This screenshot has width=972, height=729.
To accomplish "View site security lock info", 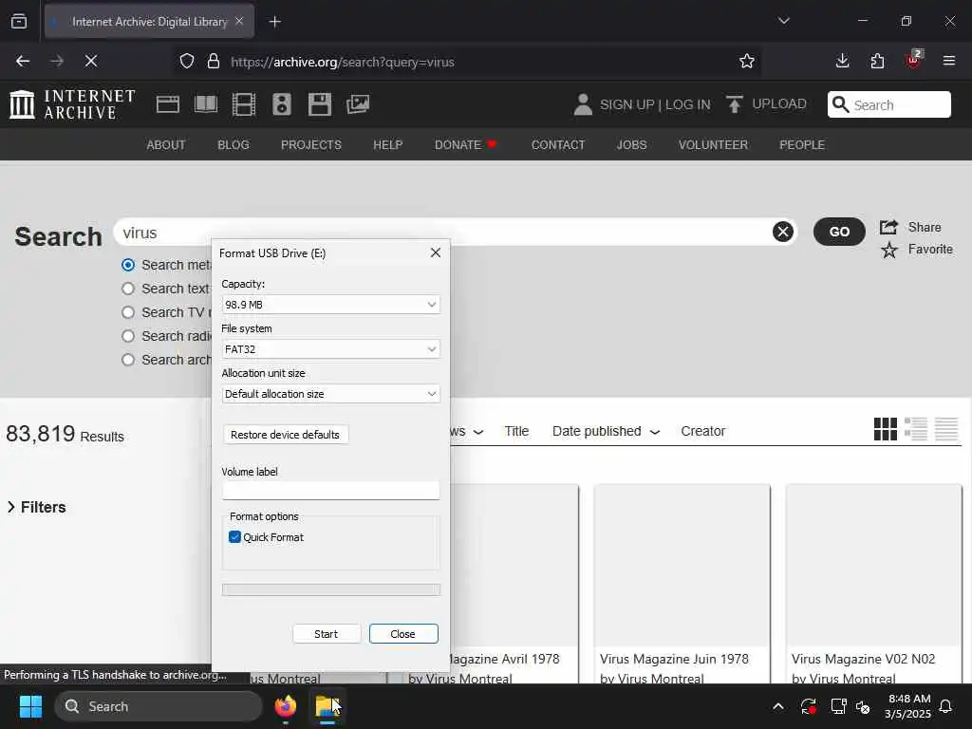I will tap(214, 62).
